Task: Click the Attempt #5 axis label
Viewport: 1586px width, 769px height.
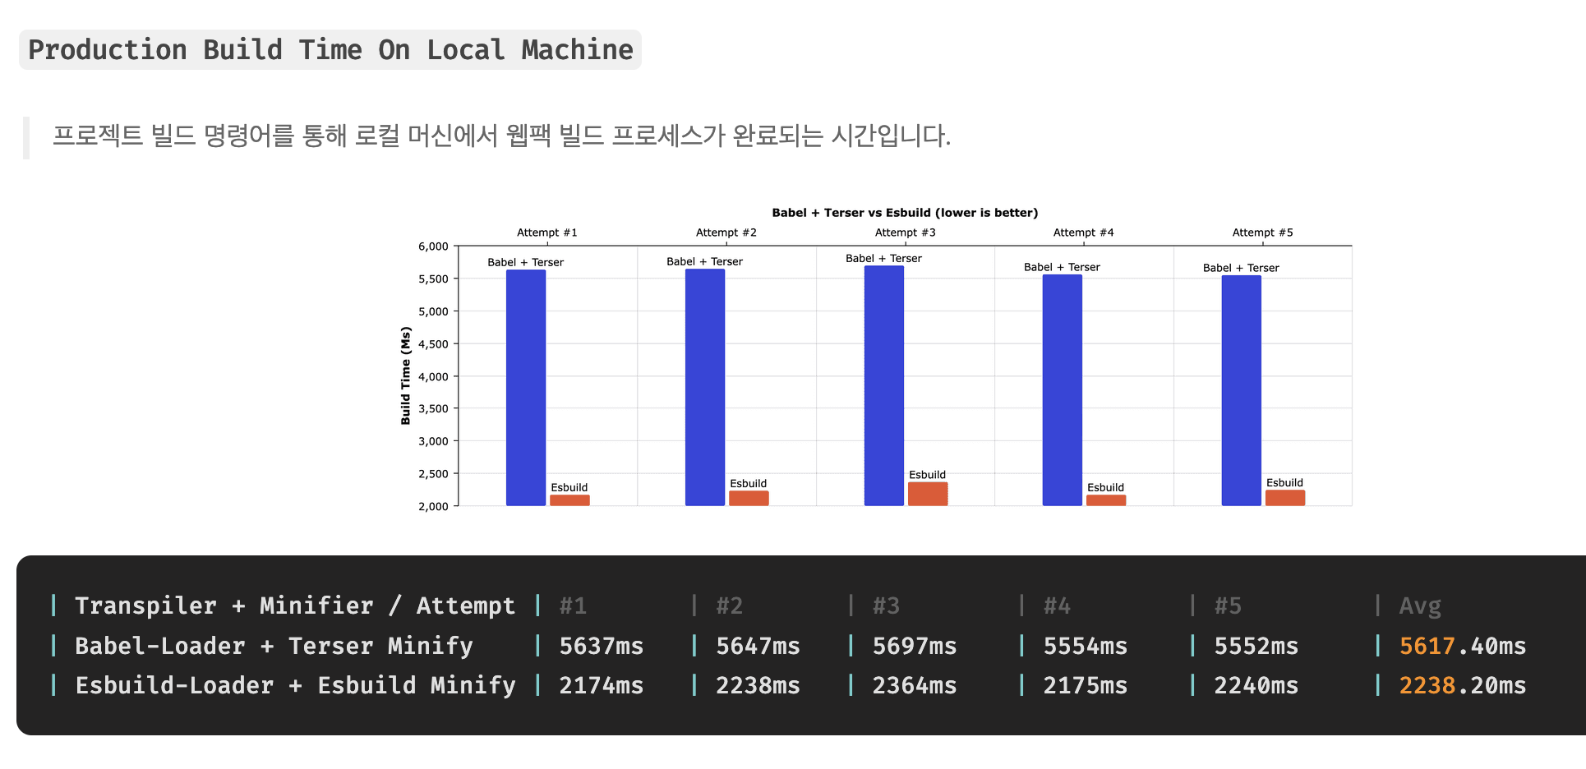Action: (1262, 233)
